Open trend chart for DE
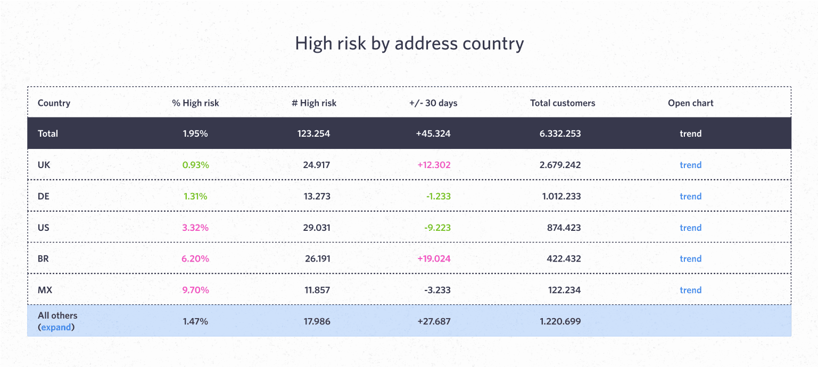Image resolution: width=818 pixels, height=367 pixels. click(690, 196)
